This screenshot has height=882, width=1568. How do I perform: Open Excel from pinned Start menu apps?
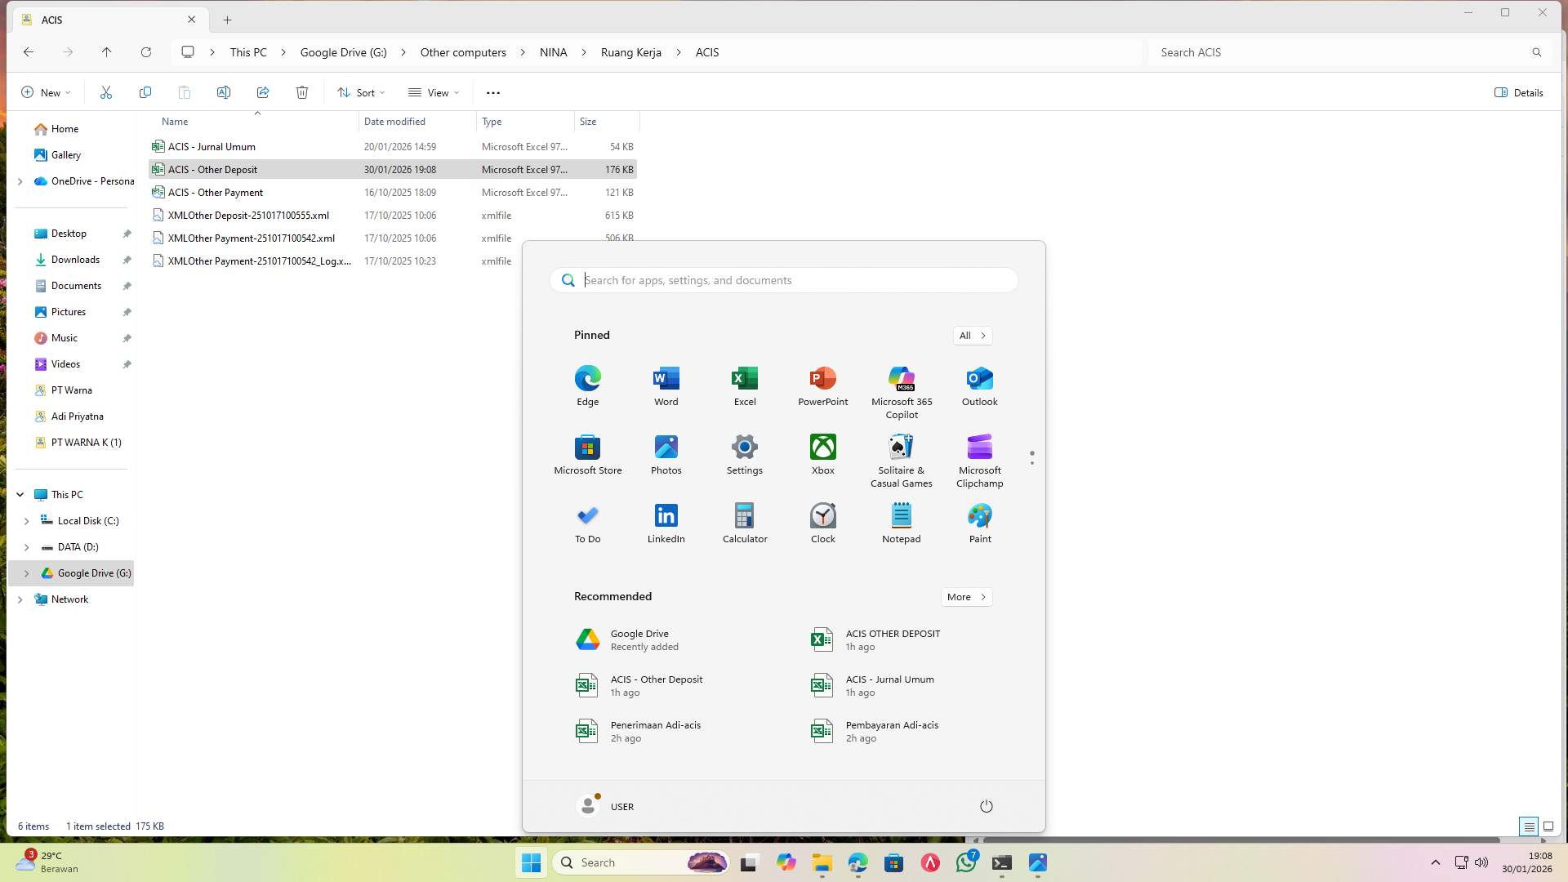click(744, 384)
